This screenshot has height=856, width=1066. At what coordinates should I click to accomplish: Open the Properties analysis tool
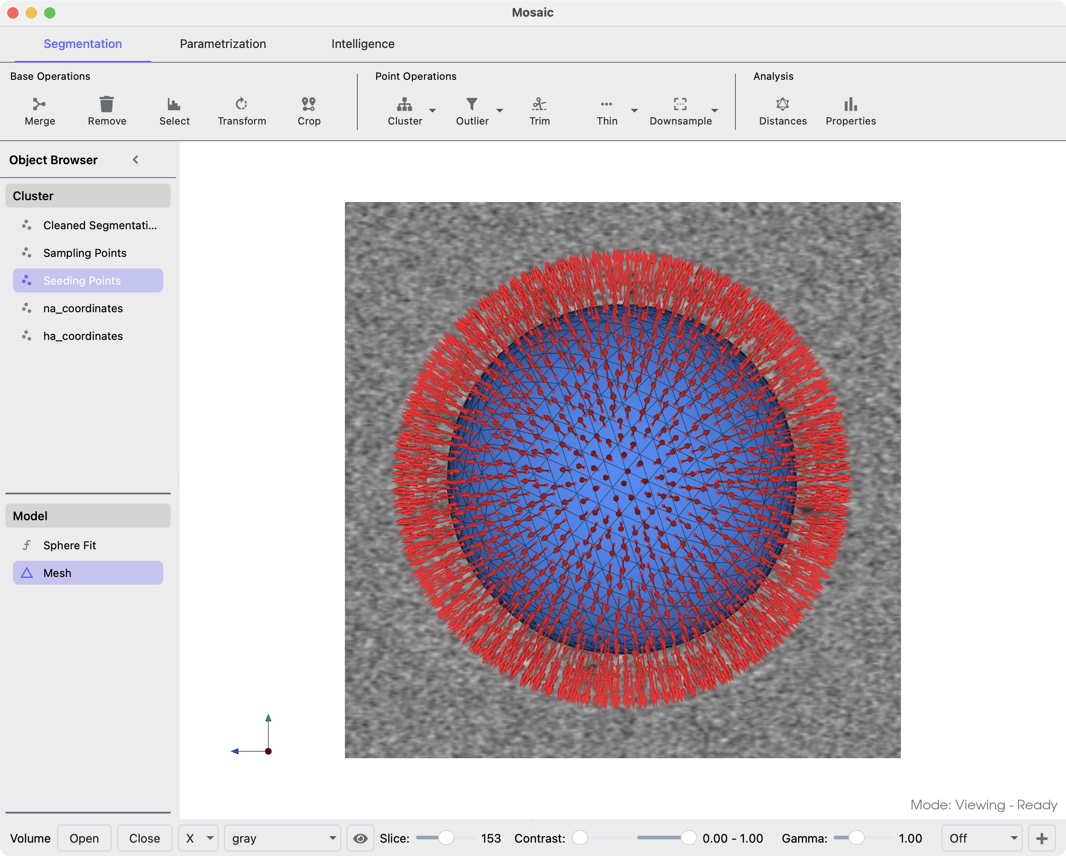[850, 111]
